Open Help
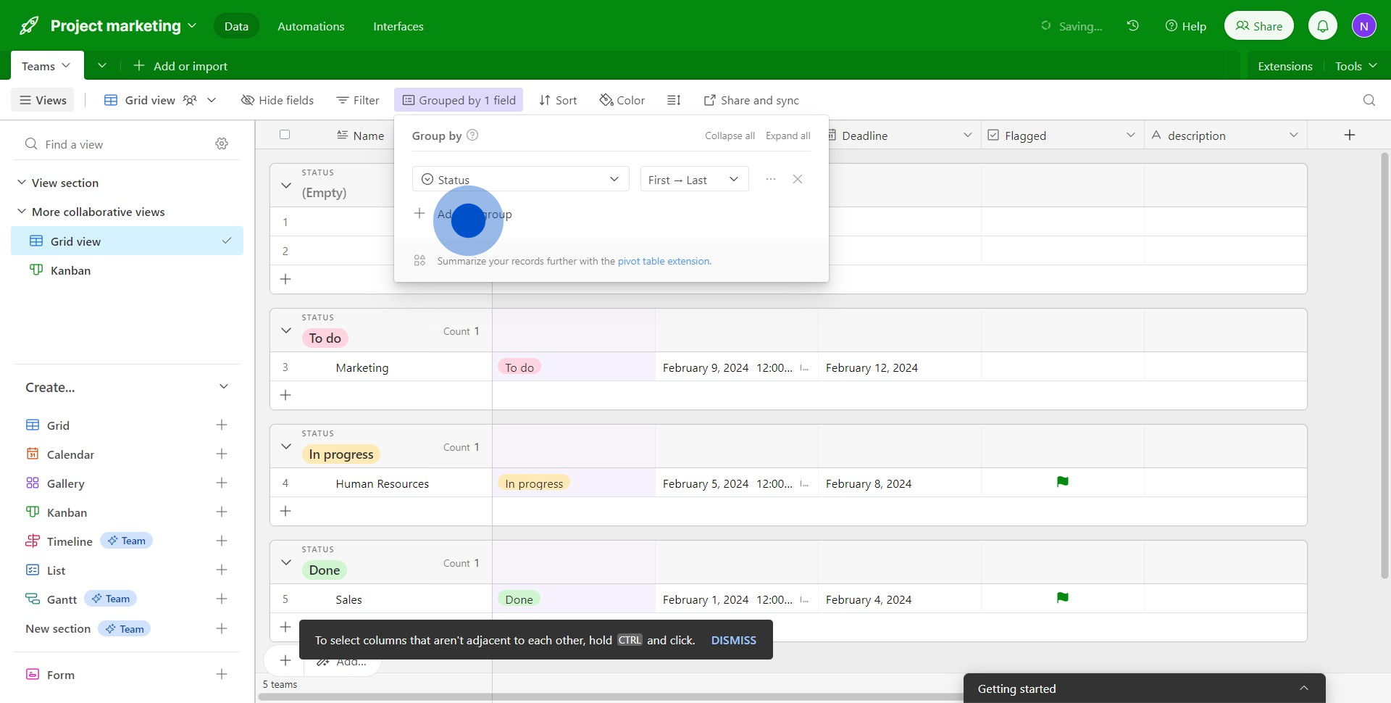Screen dimensions: 1391x703 point(1185,26)
